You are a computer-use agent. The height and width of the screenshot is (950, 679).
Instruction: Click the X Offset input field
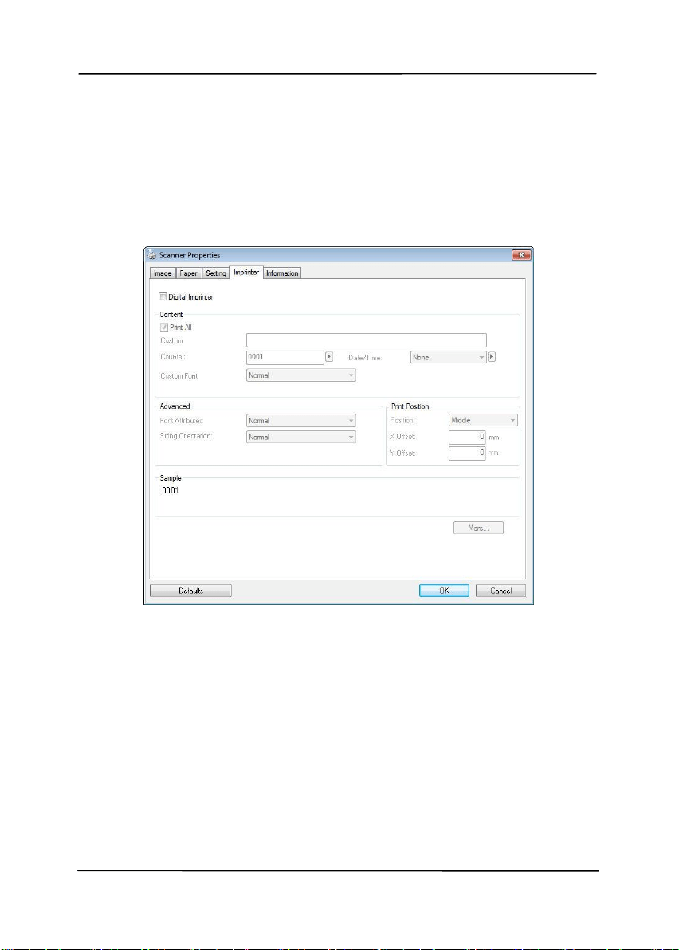[x=467, y=437]
